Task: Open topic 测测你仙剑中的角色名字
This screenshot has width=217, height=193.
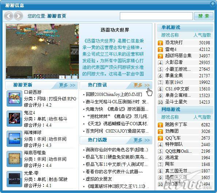Action: (117, 150)
